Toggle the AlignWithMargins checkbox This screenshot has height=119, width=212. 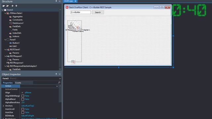(x=23, y=96)
